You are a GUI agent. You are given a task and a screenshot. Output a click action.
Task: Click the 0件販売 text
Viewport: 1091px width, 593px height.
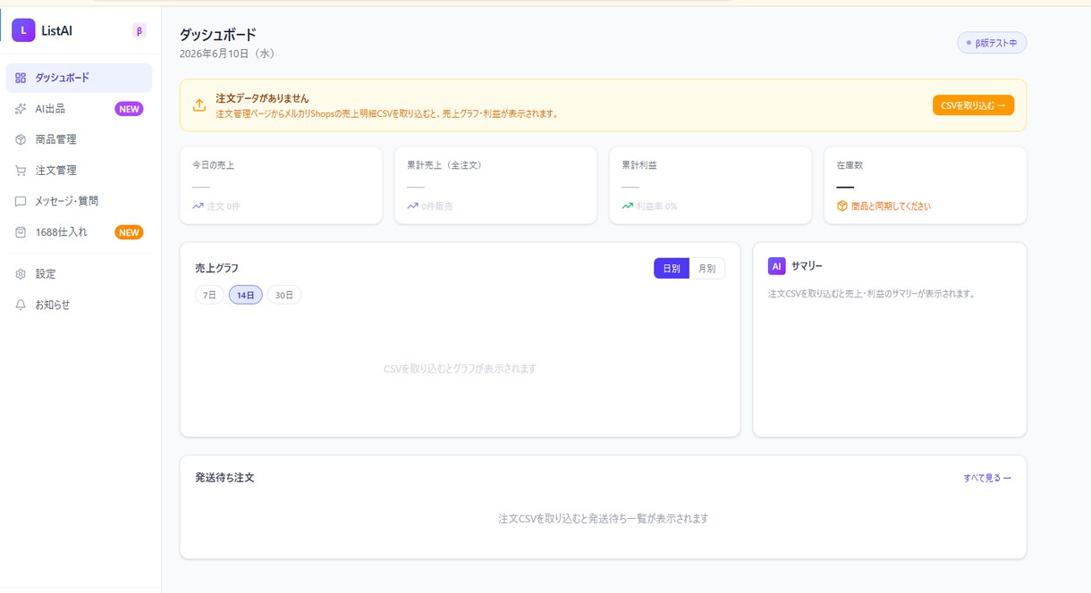click(x=437, y=206)
